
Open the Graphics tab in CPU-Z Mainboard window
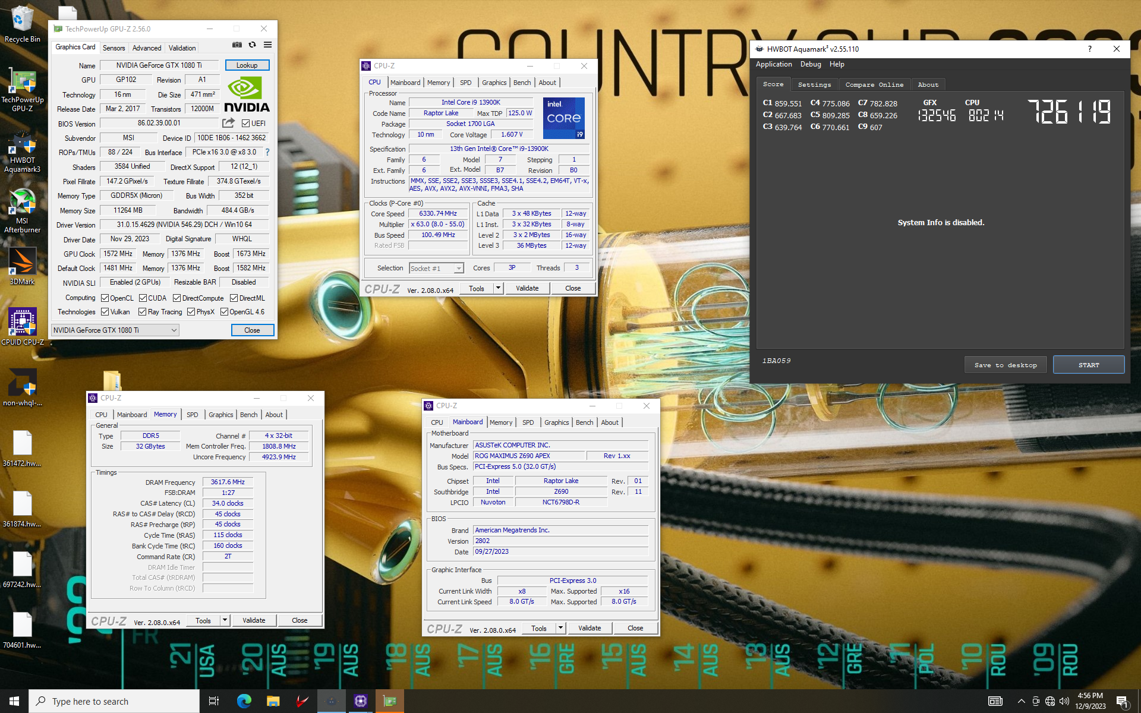[x=556, y=422]
